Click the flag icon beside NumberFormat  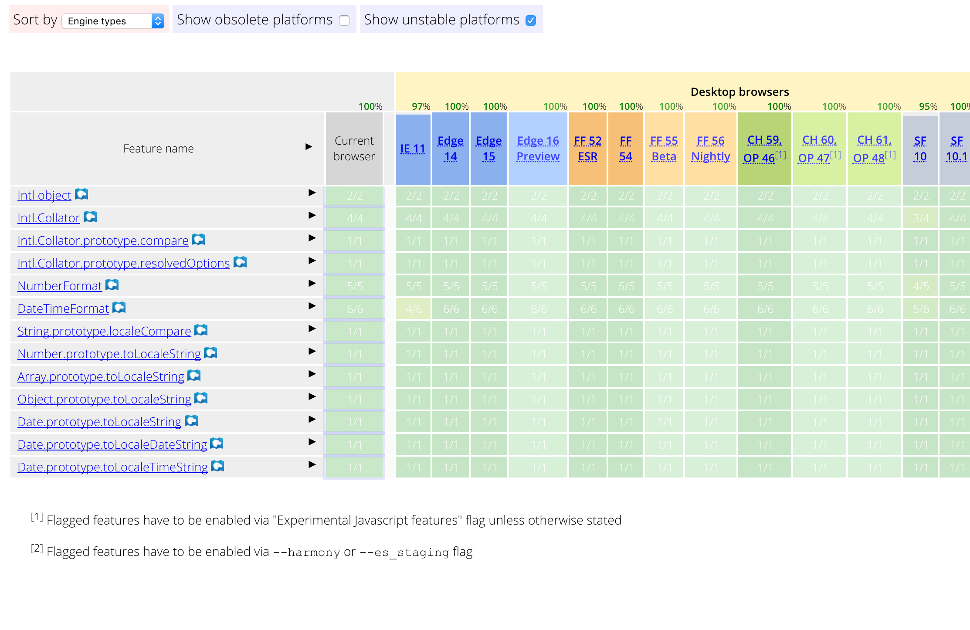point(112,285)
